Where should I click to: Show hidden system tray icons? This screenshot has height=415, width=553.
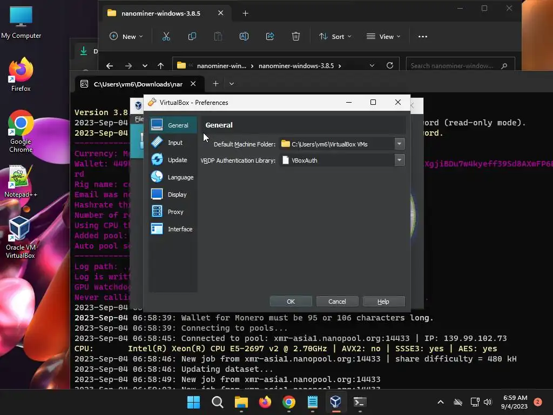441,402
